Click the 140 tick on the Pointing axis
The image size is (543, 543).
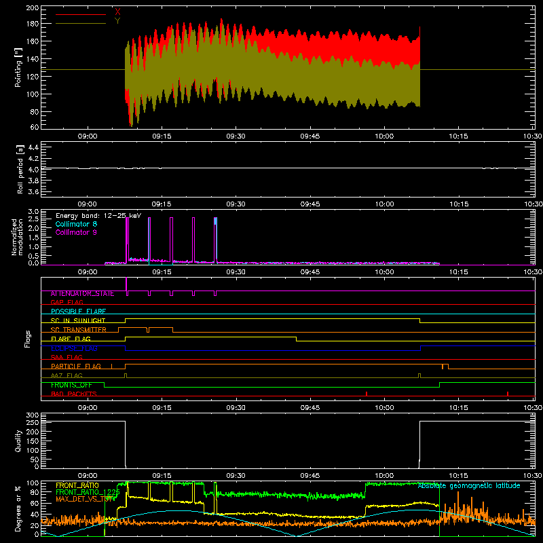point(32,59)
